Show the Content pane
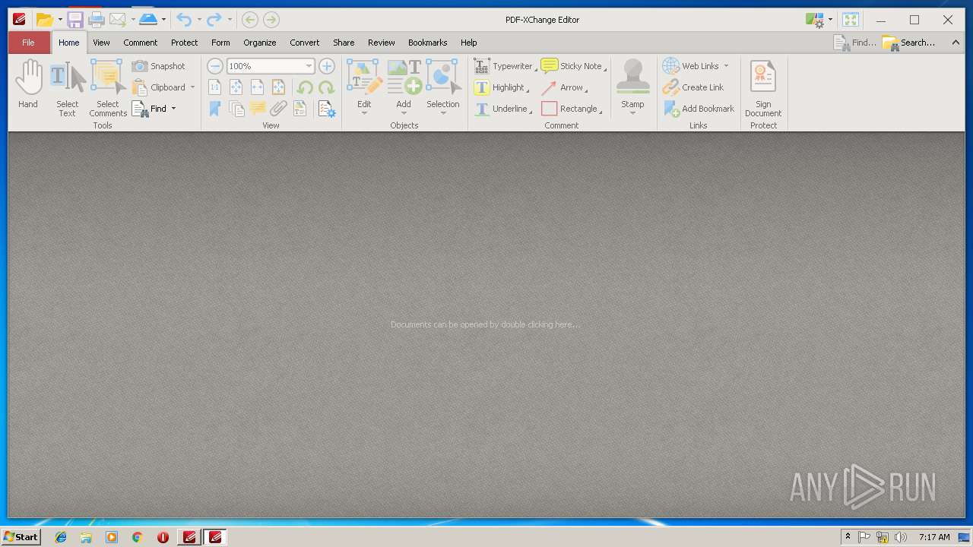 pyautogui.click(x=300, y=109)
